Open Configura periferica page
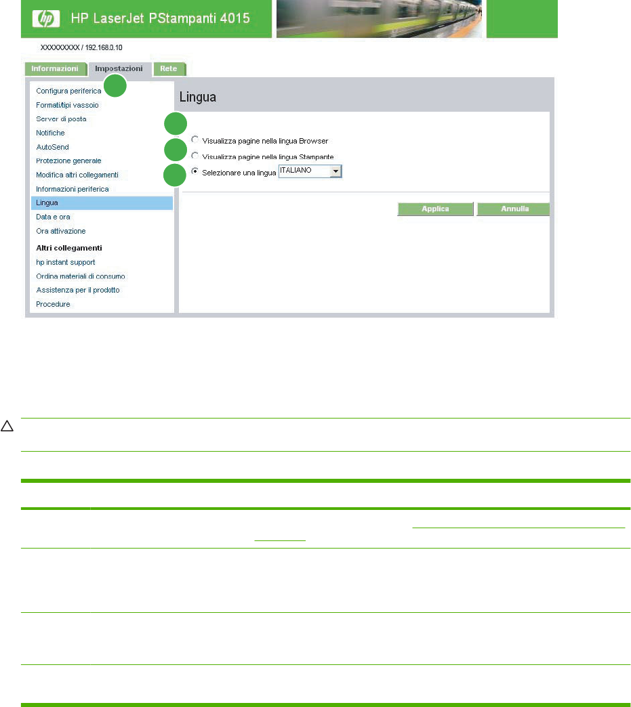This screenshot has width=631, height=707. (68, 91)
